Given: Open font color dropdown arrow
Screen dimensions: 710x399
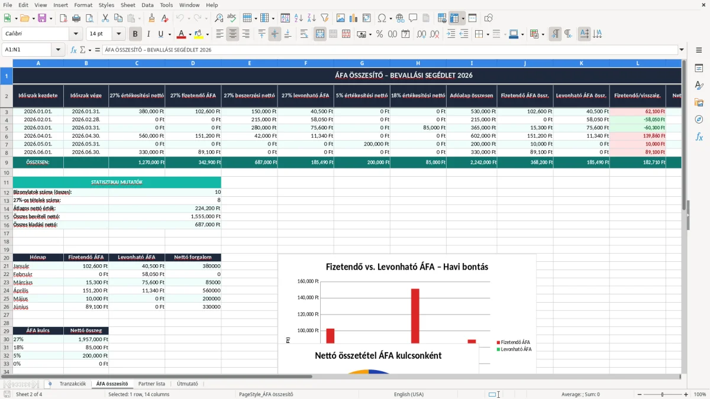Looking at the screenshot, I should [x=190, y=34].
